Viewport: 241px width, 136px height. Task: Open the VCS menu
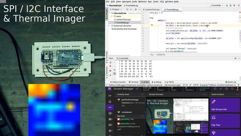[x=162, y=2]
